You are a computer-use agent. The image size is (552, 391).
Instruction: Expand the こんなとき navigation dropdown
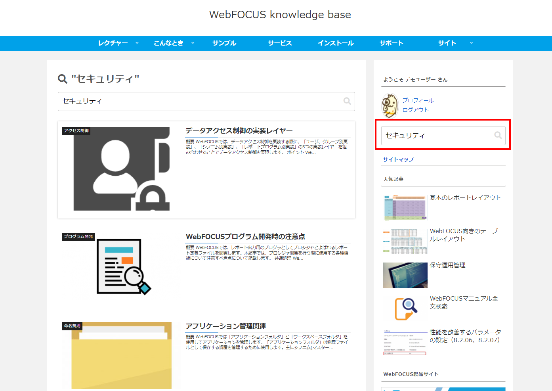[x=193, y=43]
